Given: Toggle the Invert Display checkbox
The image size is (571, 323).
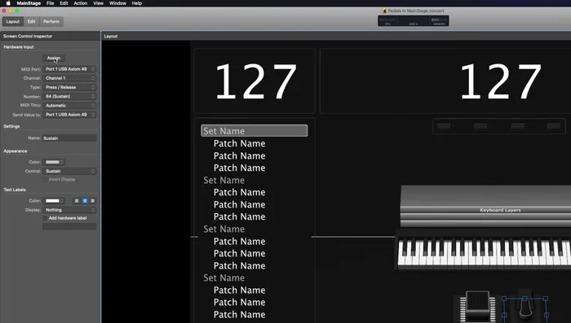Looking at the screenshot, I should tap(45, 180).
